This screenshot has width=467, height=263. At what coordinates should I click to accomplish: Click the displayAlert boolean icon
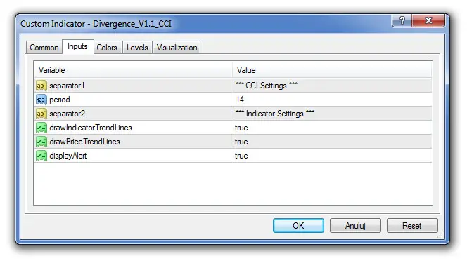click(x=41, y=156)
